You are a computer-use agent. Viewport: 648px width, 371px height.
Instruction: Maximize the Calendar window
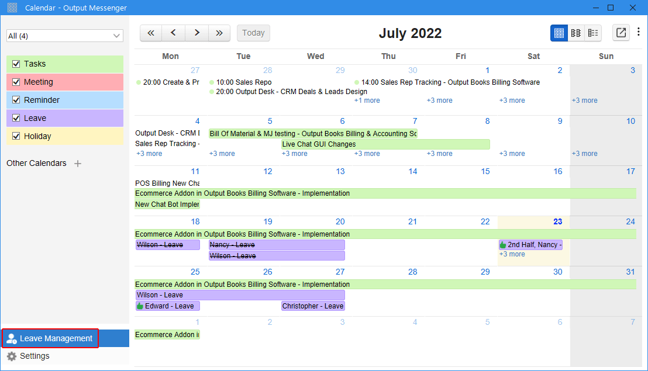[611, 8]
